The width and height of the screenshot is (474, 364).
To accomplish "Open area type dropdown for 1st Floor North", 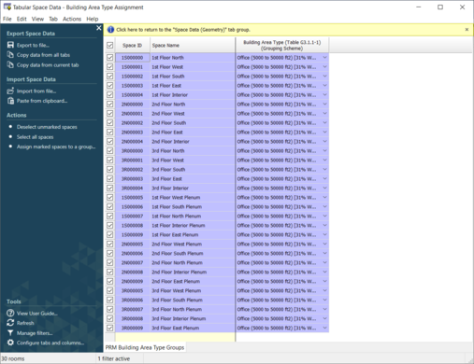I will pyautogui.click(x=324, y=58).
